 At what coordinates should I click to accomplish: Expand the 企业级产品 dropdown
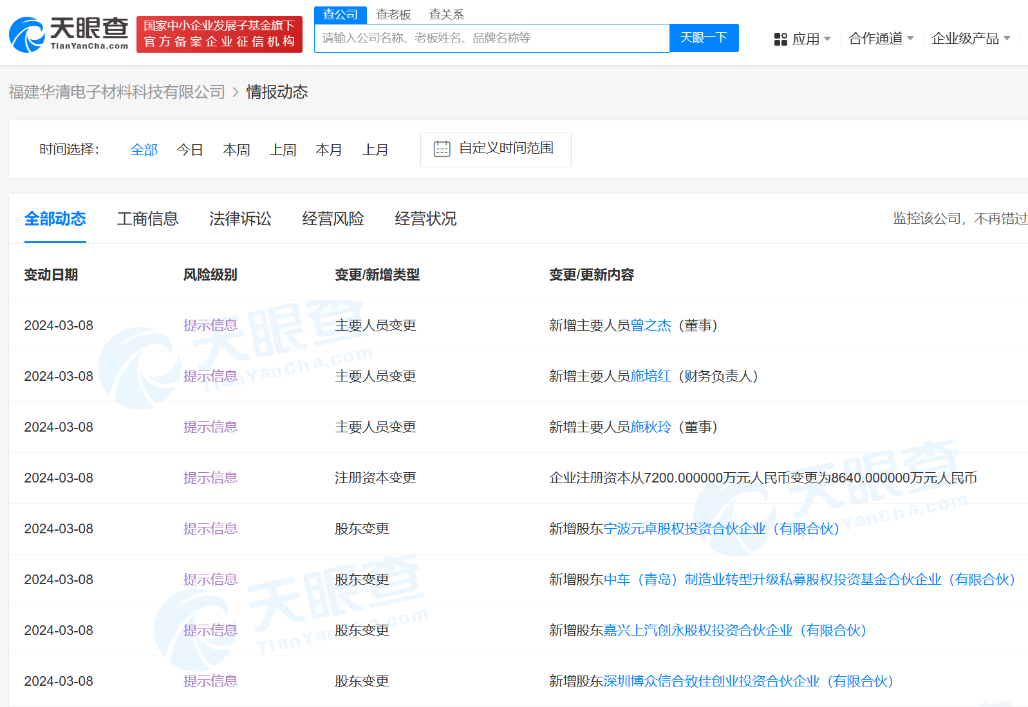pyautogui.click(x=971, y=39)
